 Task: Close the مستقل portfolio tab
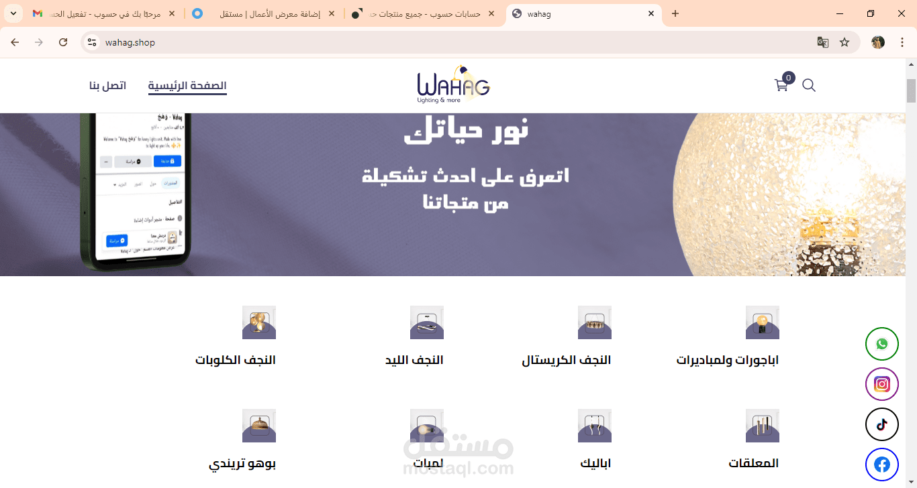[332, 13]
